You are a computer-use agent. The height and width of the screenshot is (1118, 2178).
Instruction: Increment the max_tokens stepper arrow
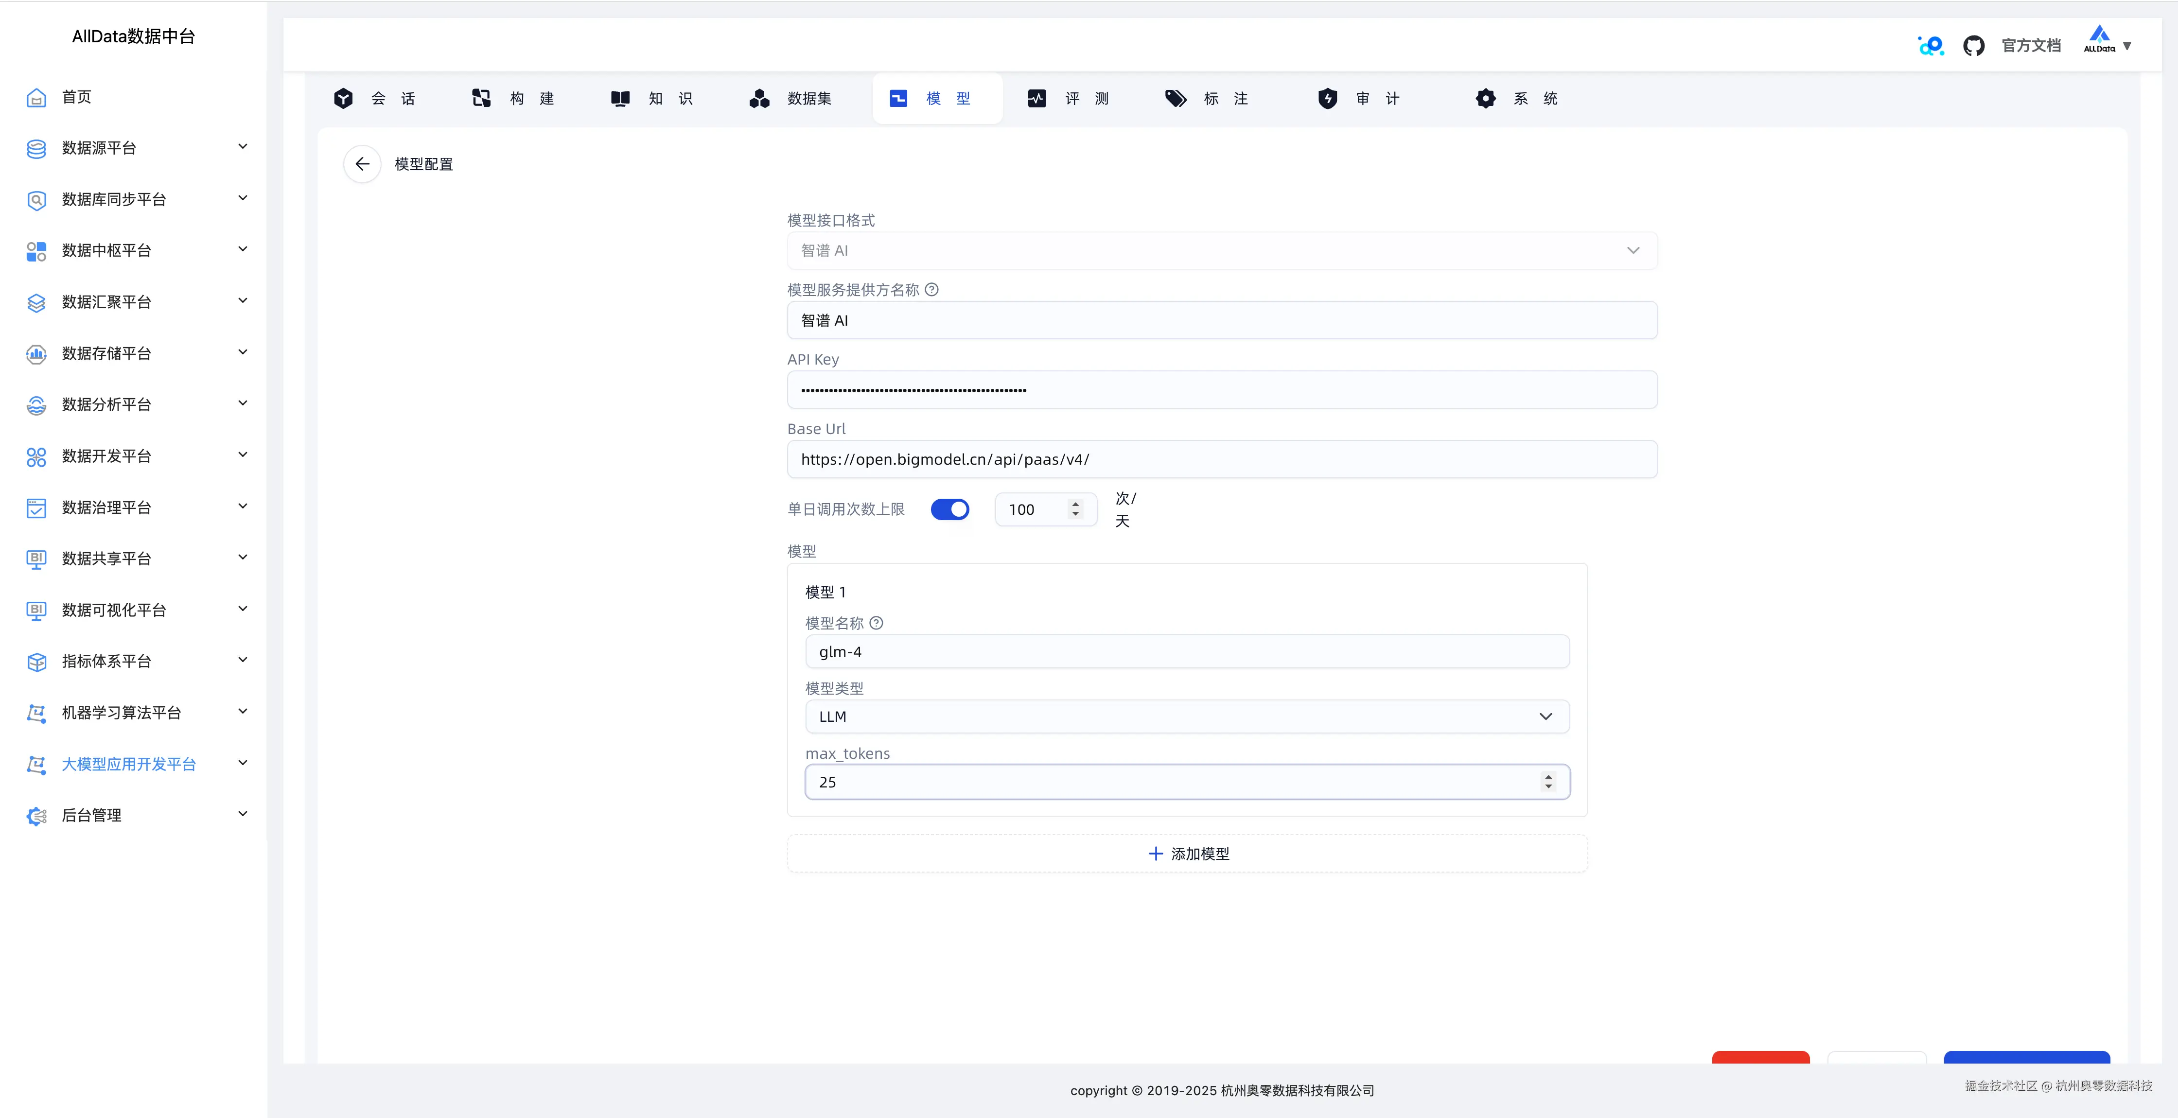click(x=1548, y=776)
